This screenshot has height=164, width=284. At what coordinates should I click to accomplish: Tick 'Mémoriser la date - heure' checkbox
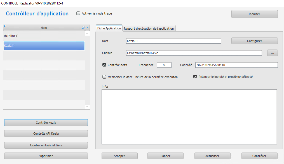[x=104, y=77]
